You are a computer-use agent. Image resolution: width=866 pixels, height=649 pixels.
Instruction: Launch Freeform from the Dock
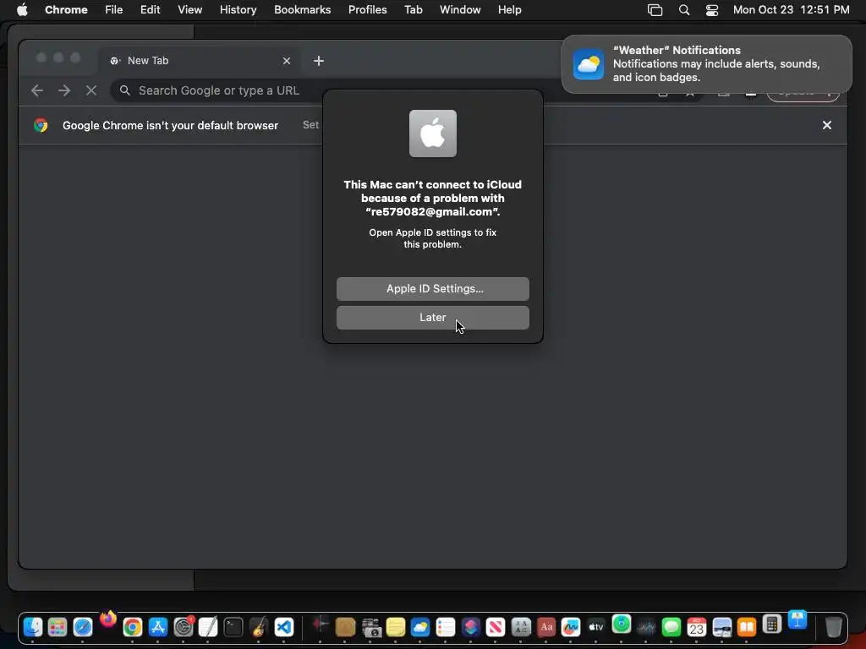pos(571,627)
